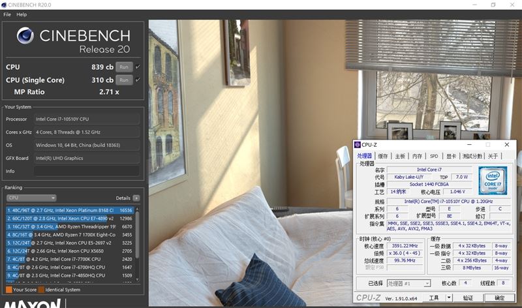Click the Processor field in Your System
Image resolution: width=522 pixels, height=308 pixels.
click(87, 119)
